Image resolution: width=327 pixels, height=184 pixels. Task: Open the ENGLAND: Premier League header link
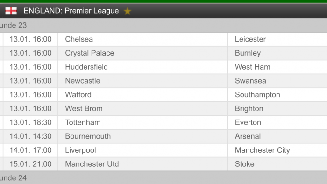pyautogui.click(x=71, y=11)
